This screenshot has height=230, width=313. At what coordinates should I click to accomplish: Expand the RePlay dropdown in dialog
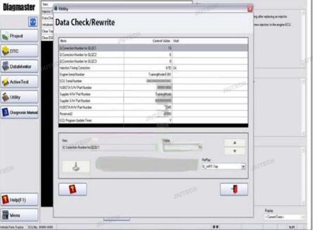coord(243,166)
